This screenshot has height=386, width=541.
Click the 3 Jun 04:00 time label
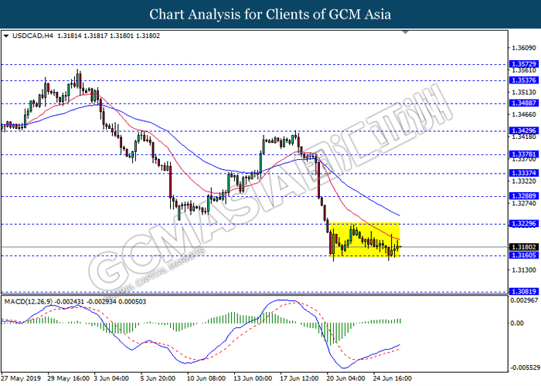(111, 378)
